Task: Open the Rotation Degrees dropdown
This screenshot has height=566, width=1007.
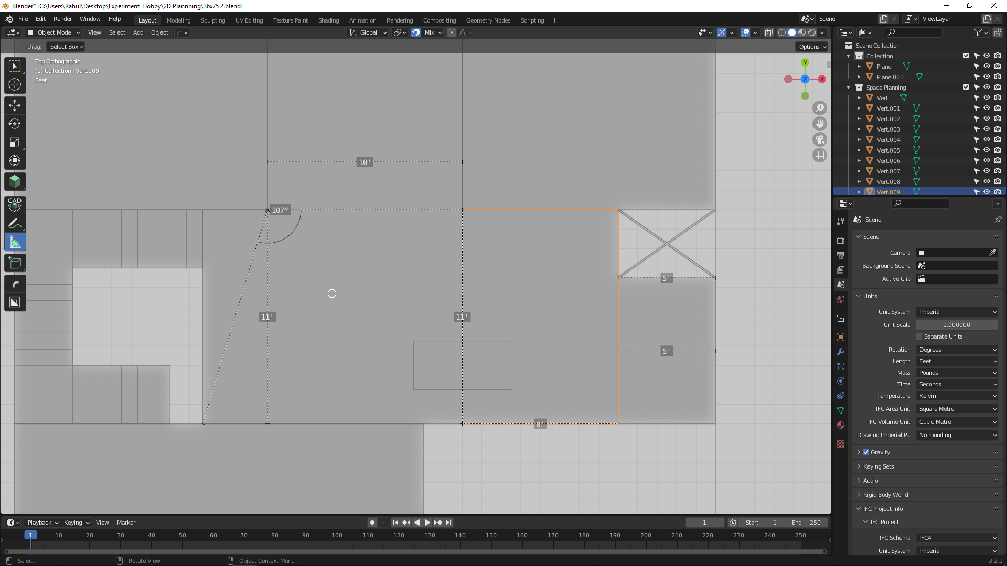Action: pyautogui.click(x=957, y=350)
